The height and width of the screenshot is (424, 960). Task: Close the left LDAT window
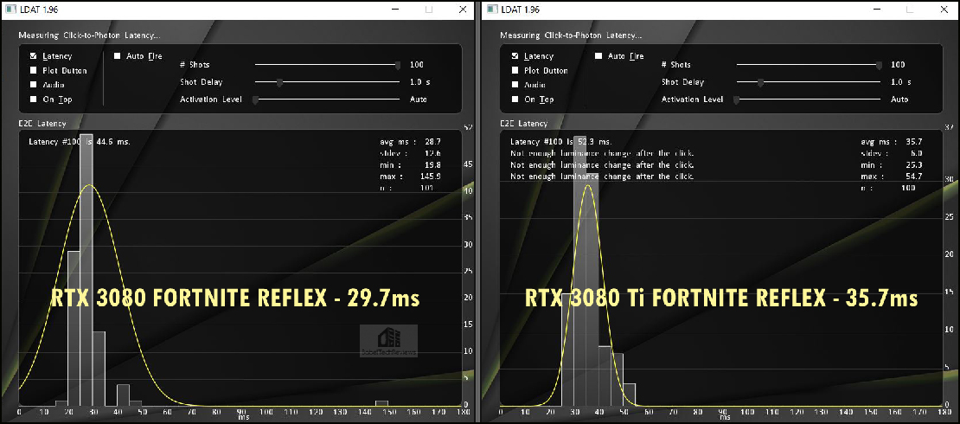(x=463, y=10)
